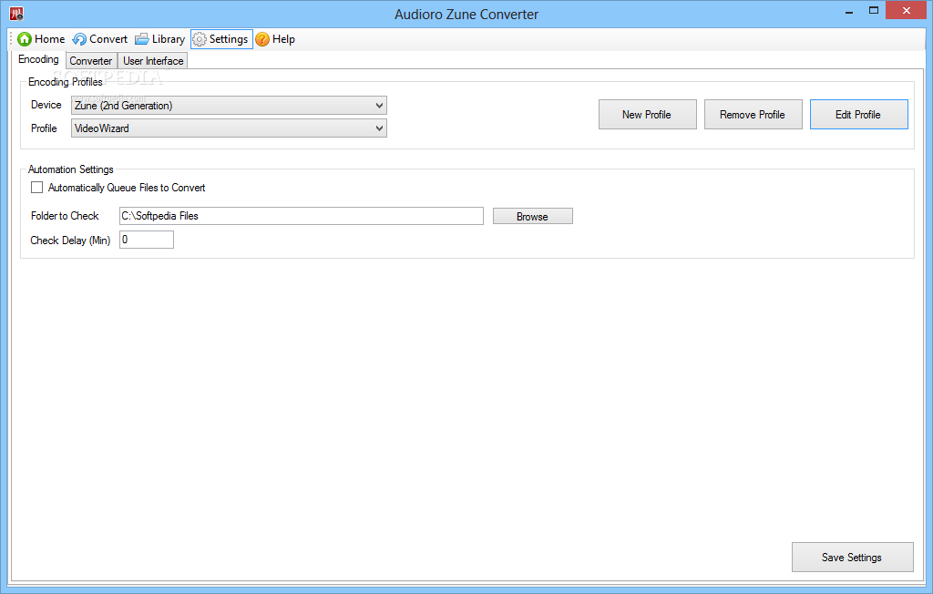Select the VideoWizard profile combo box
This screenshot has height=594, width=933.
[229, 128]
